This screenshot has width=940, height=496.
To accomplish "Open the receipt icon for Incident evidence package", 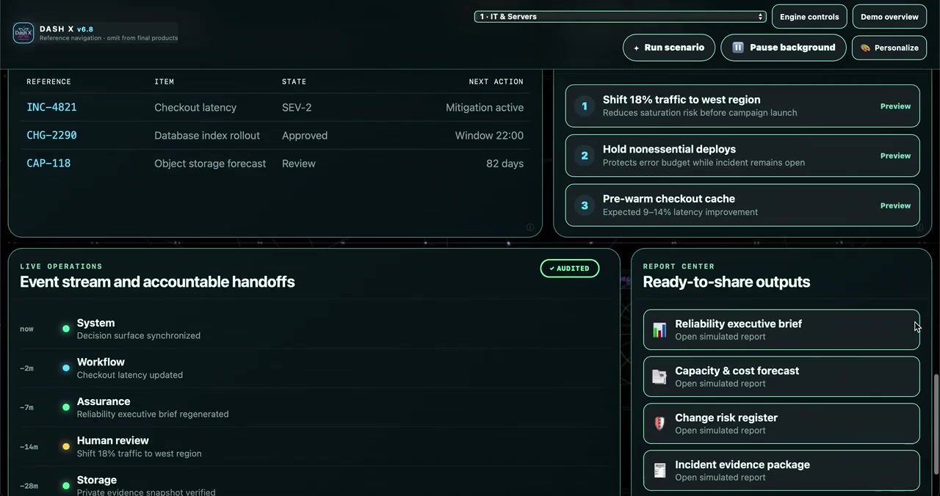I will coord(659,471).
